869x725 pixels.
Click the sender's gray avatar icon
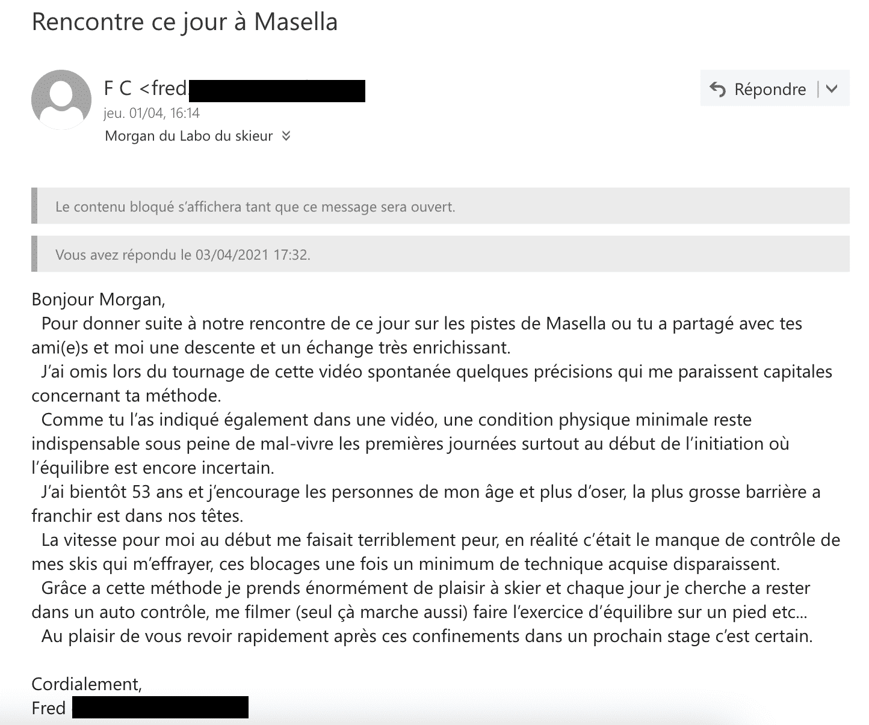pyautogui.click(x=61, y=100)
